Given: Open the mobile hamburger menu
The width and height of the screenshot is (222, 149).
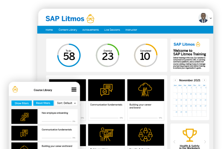Looking at the screenshot, I should pos(74,90).
